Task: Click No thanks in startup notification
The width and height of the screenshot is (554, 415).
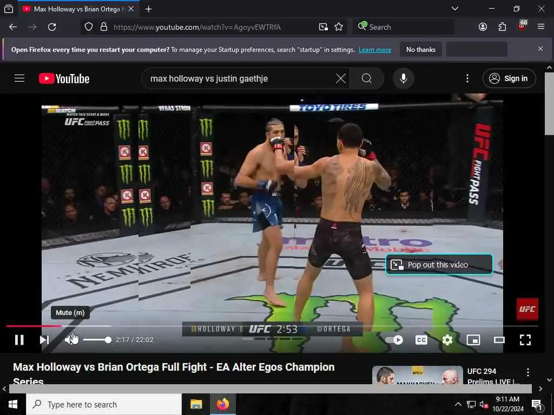Action: pyautogui.click(x=421, y=49)
